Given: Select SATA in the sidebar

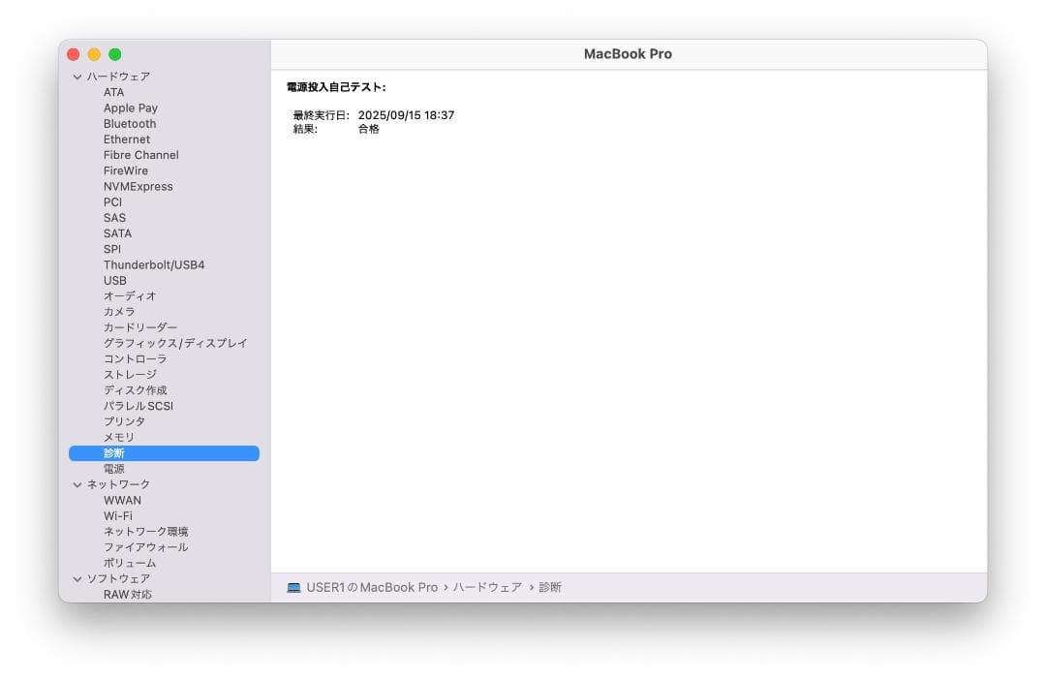Looking at the screenshot, I should (x=116, y=232).
